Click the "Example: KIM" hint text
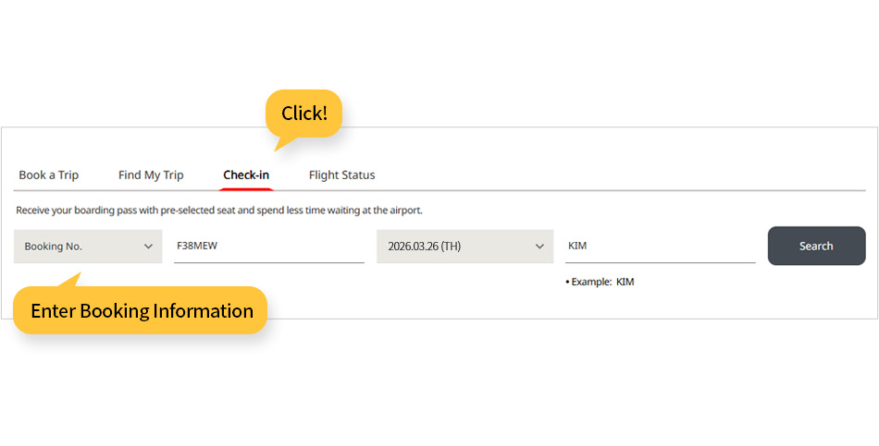Image resolution: width=879 pixels, height=446 pixels. [x=601, y=283]
